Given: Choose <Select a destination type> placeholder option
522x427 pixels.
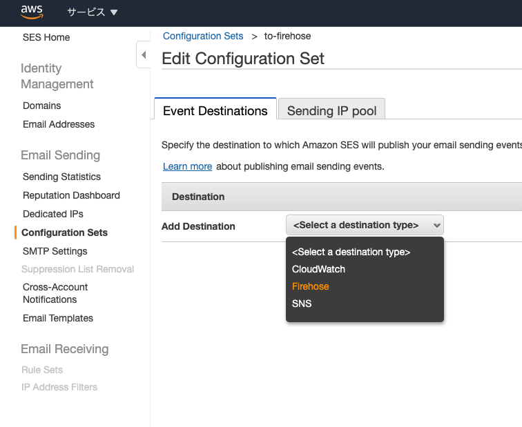Looking at the screenshot, I should [351, 252].
